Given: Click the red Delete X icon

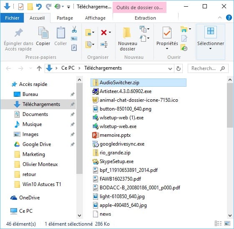Looking at the screenshot, I should pyautogui.click(x=104, y=33).
